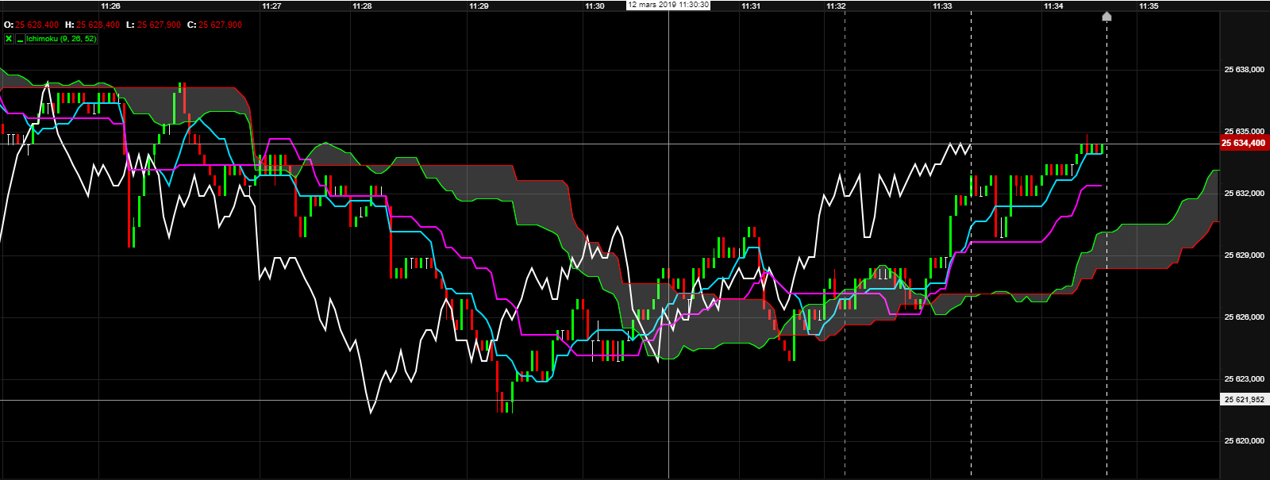Click the red current price label 25 634,400

(1244, 144)
